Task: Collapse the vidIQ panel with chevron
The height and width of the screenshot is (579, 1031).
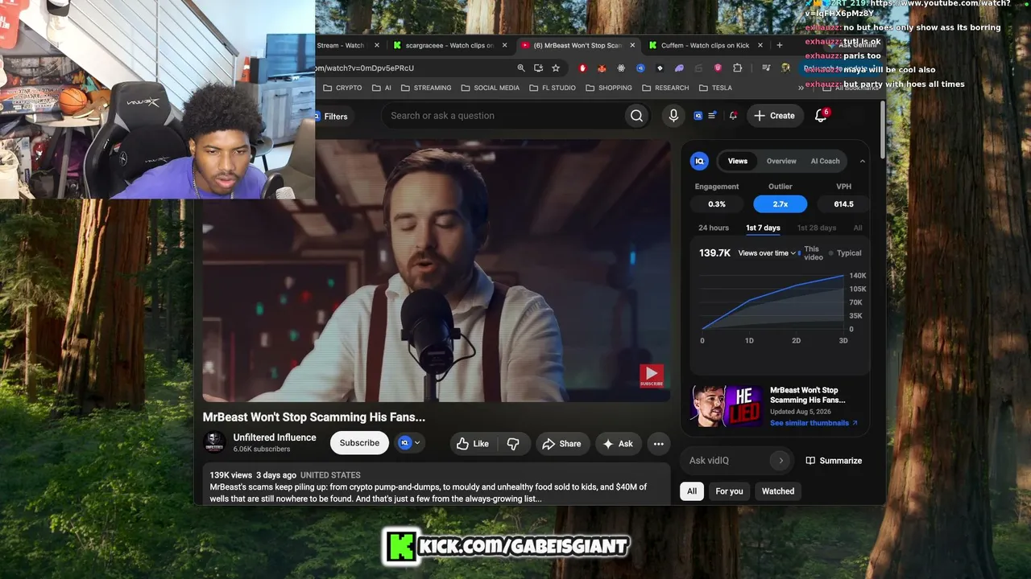Action: point(862,161)
